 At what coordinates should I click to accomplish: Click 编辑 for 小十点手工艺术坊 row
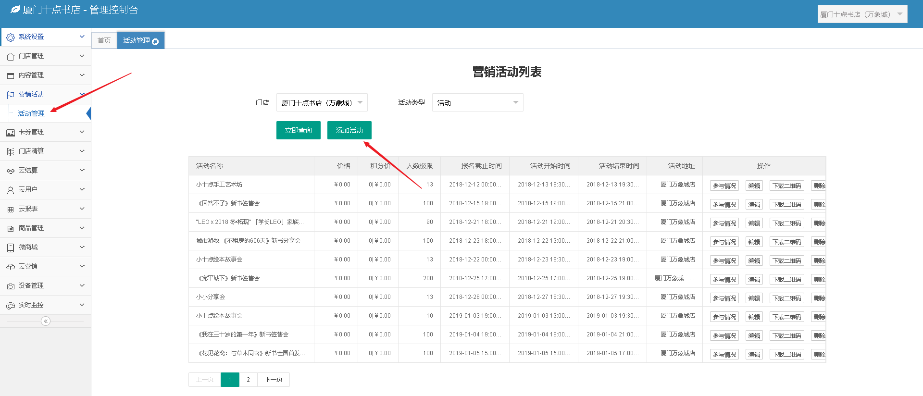click(754, 186)
